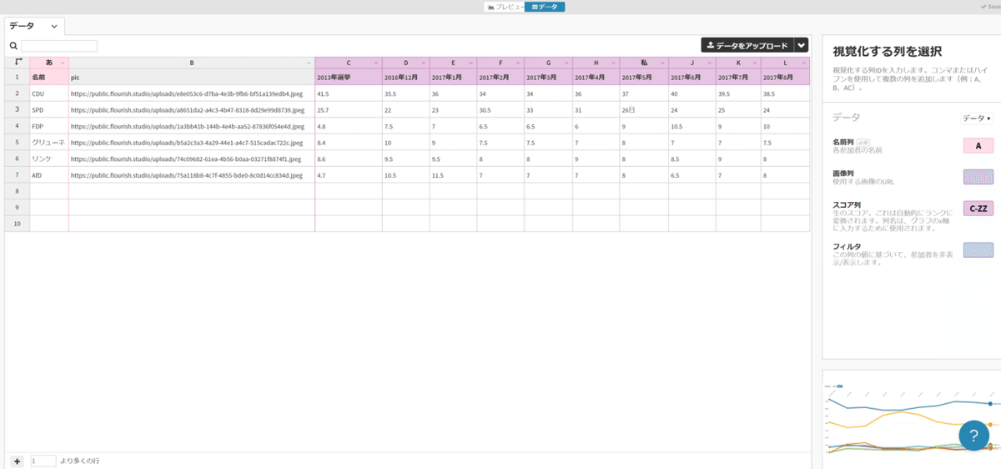Select cell 38.5 in CDU row
1001x469 pixels.
click(784, 93)
